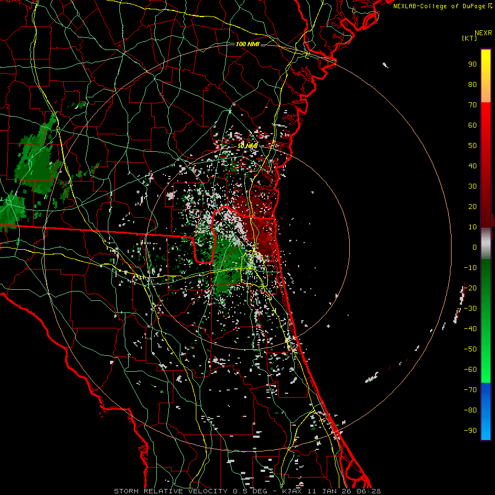Click the 70 knot scale label

pyautogui.click(x=472, y=105)
